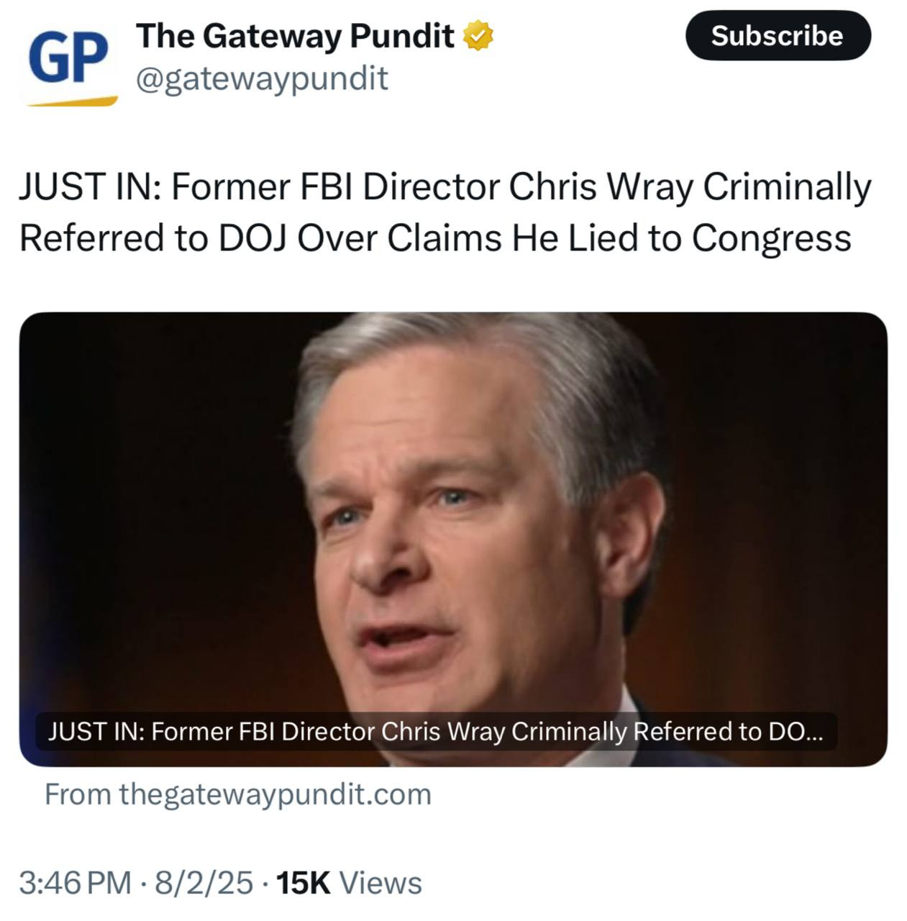Image resolution: width=907 pixels, height=921 pixels.
Task: Click the word "Congress" in the tweet
Action: (770, 239)
